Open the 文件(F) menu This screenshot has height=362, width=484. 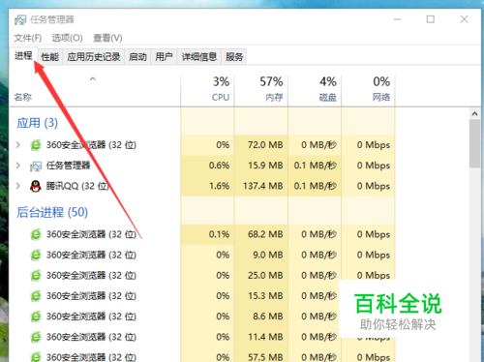coord(28,38)
